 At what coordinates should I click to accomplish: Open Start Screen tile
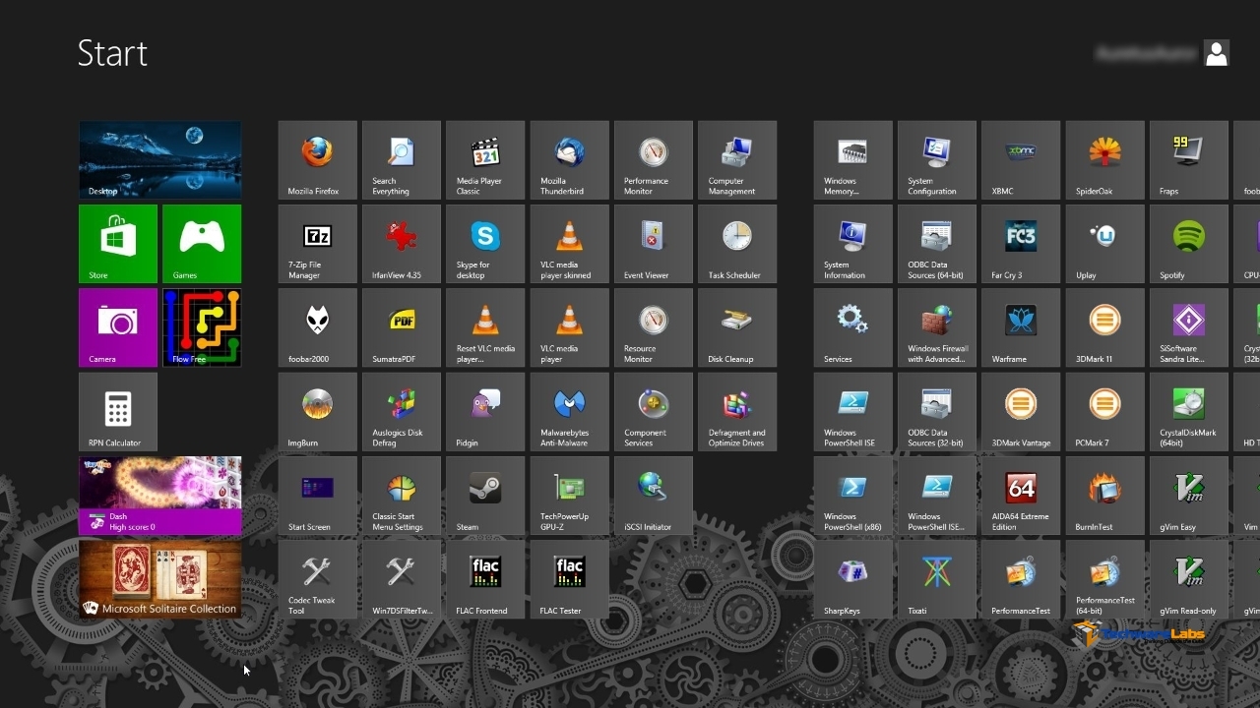(x=317, y=496)
